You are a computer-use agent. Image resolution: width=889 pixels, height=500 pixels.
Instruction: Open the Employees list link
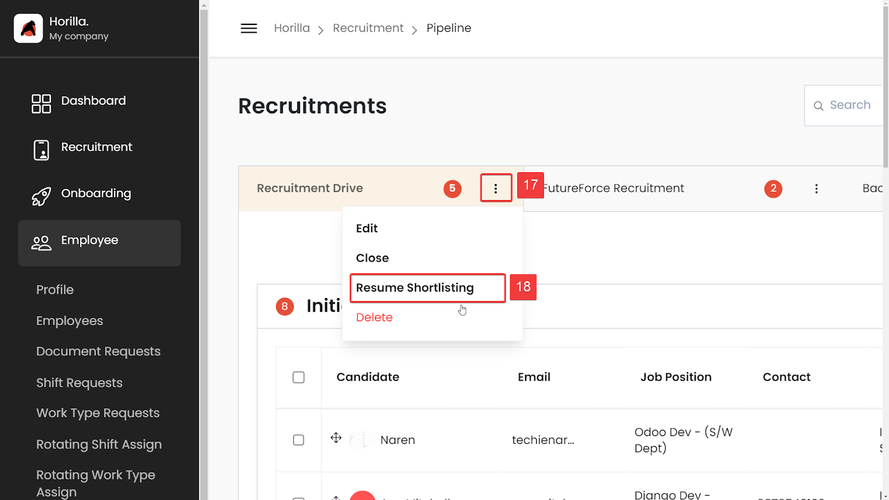pos(69,321)
